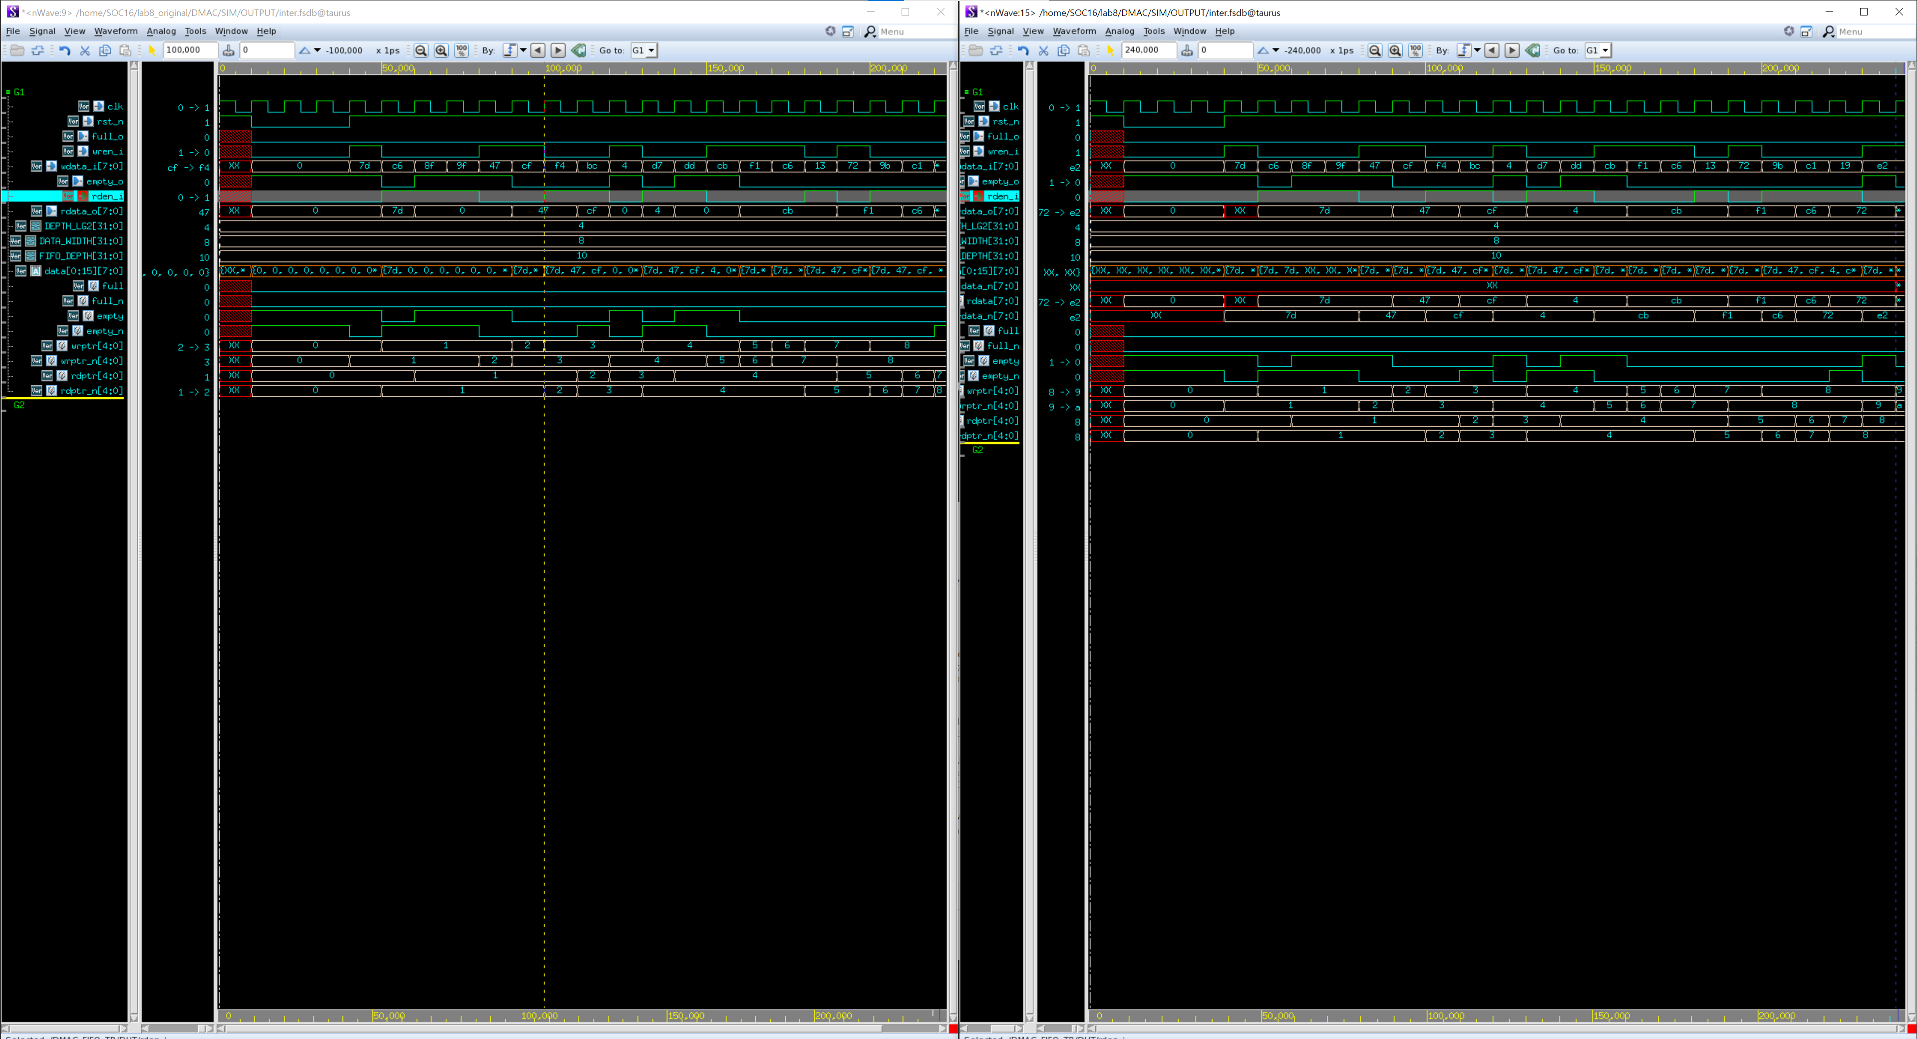Open the Waveform menu in left nWave window
1917x1039 pixels.
tap(115, 31)
